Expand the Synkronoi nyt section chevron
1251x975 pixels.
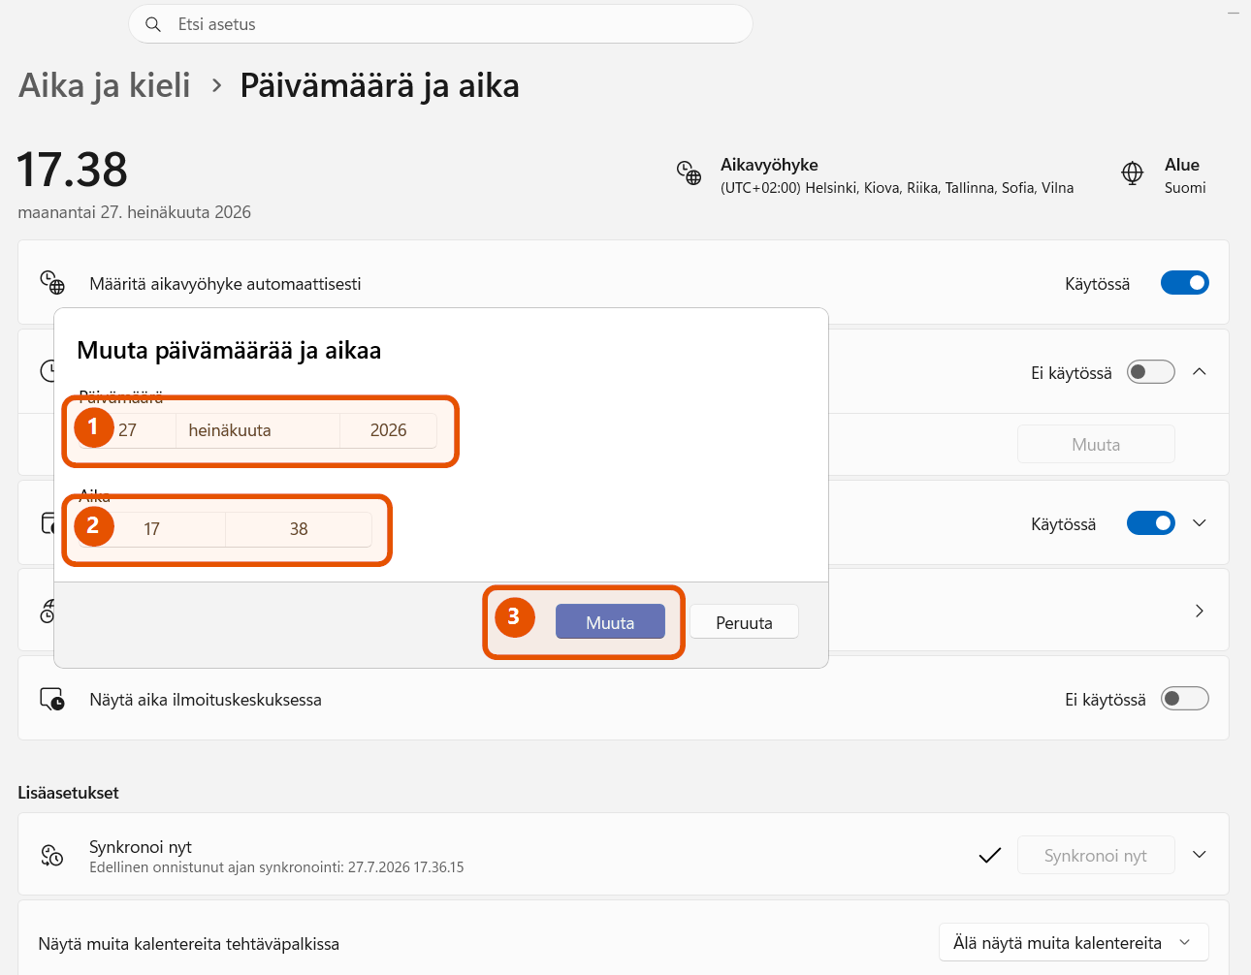coord(1200,855)
